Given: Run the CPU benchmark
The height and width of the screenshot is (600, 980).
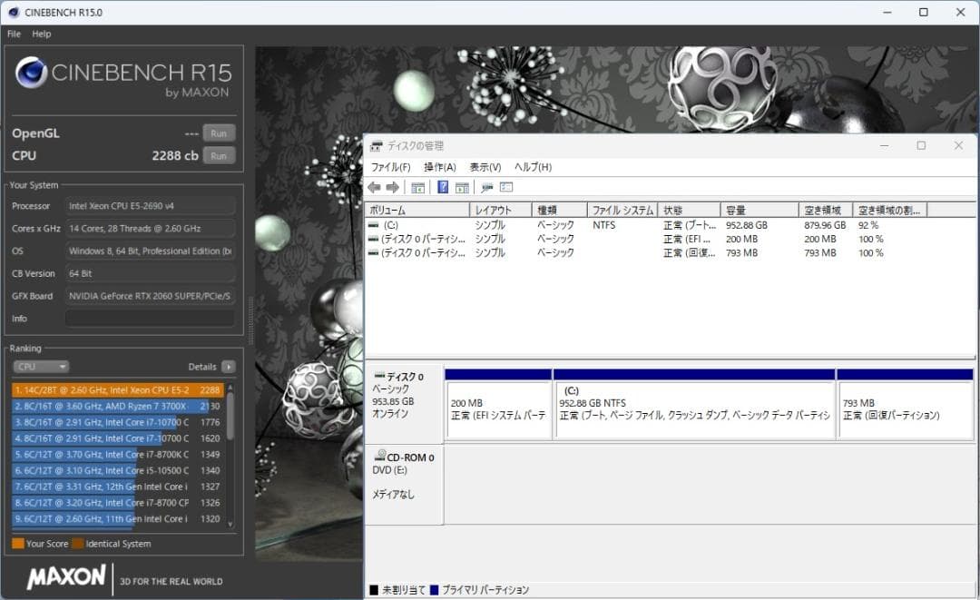Looking at the screenshot, I should point(218,155).
